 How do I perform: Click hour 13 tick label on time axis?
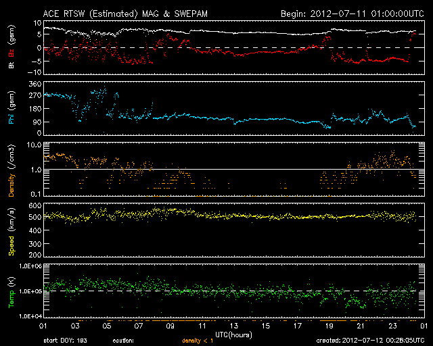(x=233, y=326)
